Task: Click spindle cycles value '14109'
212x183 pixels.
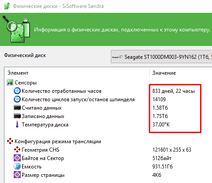Action: pyautogui.click(x=159, y=99)
